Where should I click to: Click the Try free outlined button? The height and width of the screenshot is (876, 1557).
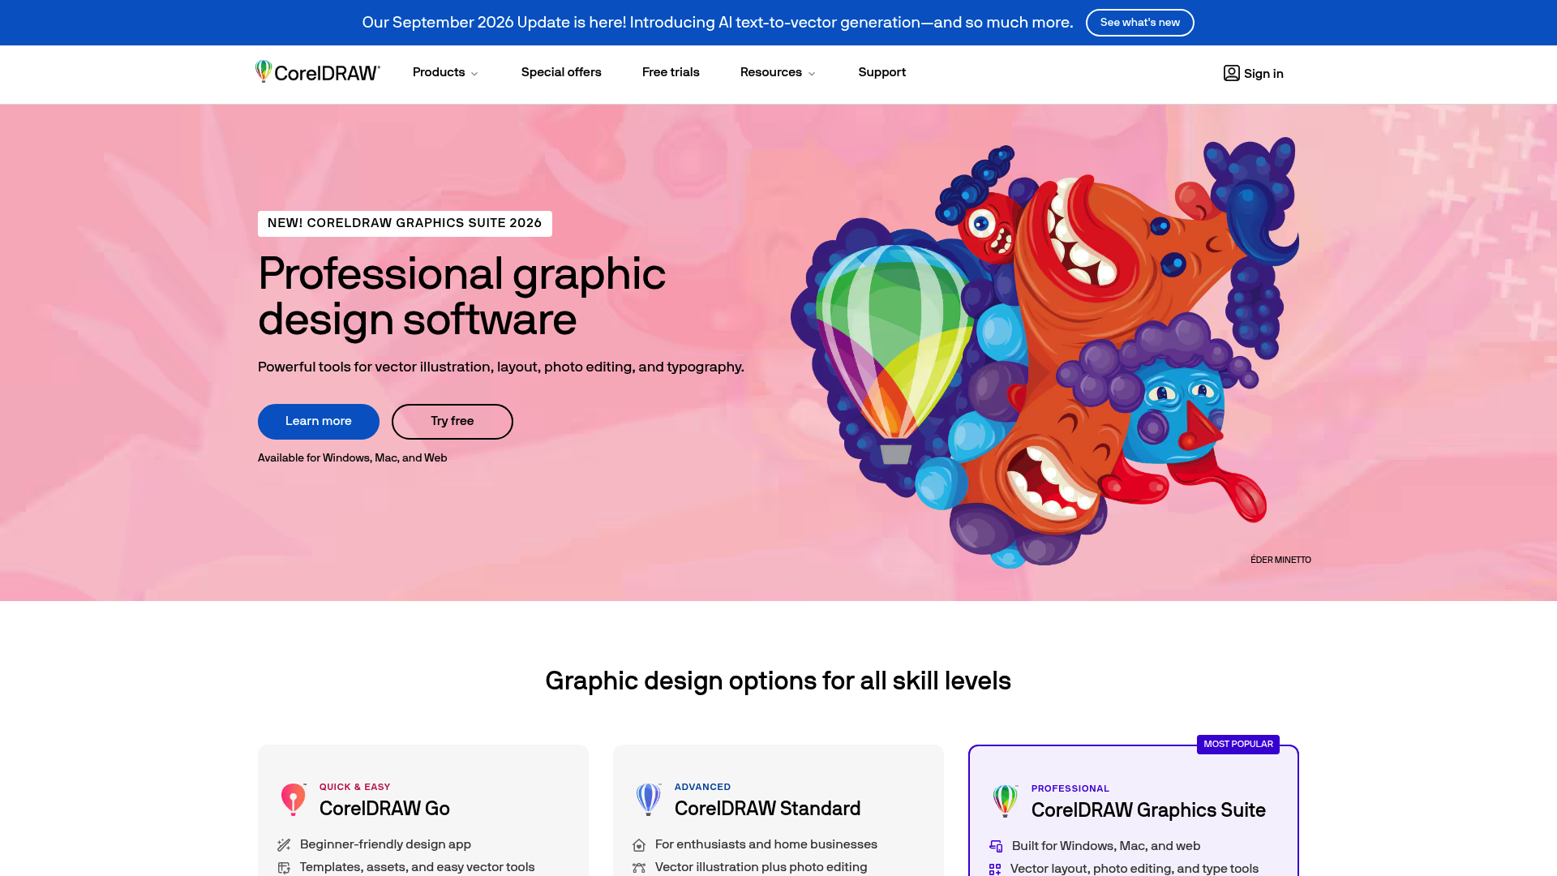[453, 422]
